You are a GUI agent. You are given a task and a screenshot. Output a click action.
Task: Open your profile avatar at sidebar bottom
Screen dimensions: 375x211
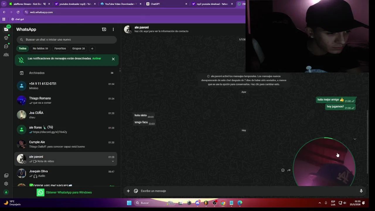[x=6, y=192]
